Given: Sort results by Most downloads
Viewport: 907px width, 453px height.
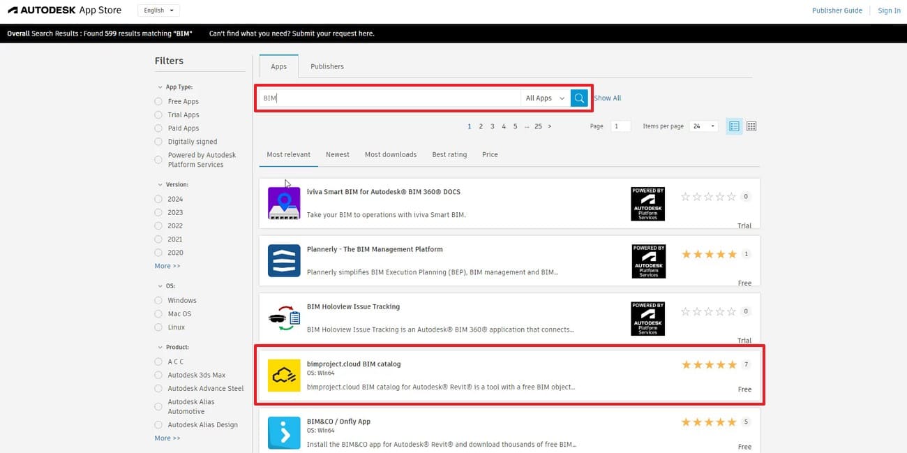Looking at the screenshot, I should pos(390,155).
